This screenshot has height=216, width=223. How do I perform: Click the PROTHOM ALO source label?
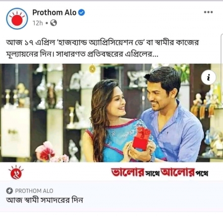pyautogui.click(x=34, y=191)
